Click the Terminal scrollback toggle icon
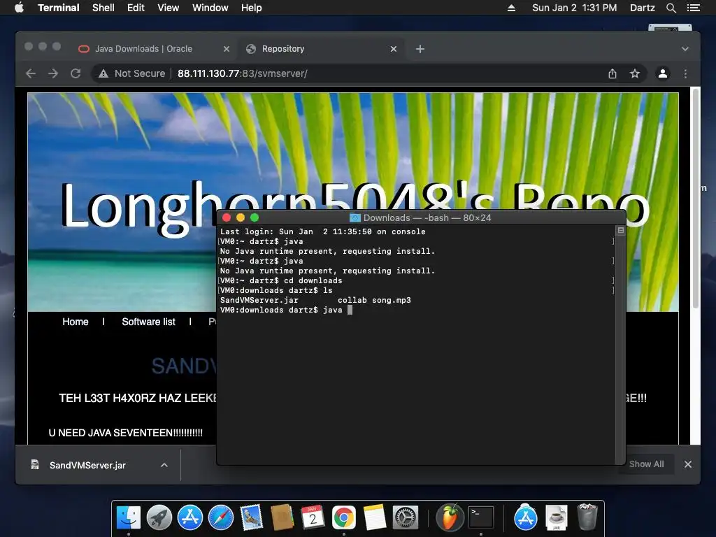 click(x=621, y=231)
